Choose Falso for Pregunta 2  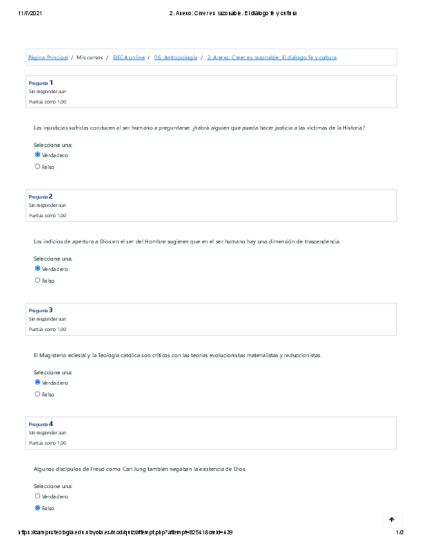(37, 280)
